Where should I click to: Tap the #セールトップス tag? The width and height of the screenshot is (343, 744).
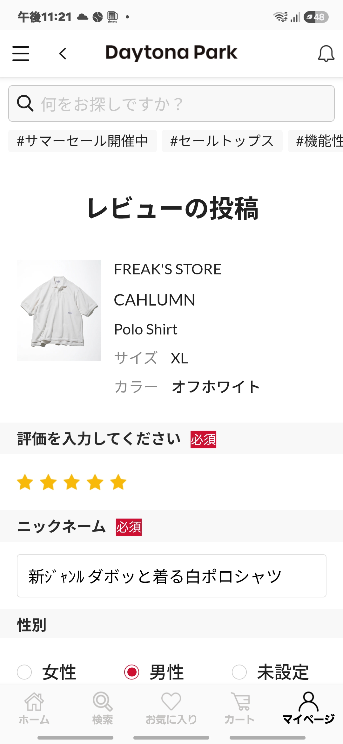[x=222, y=141]
